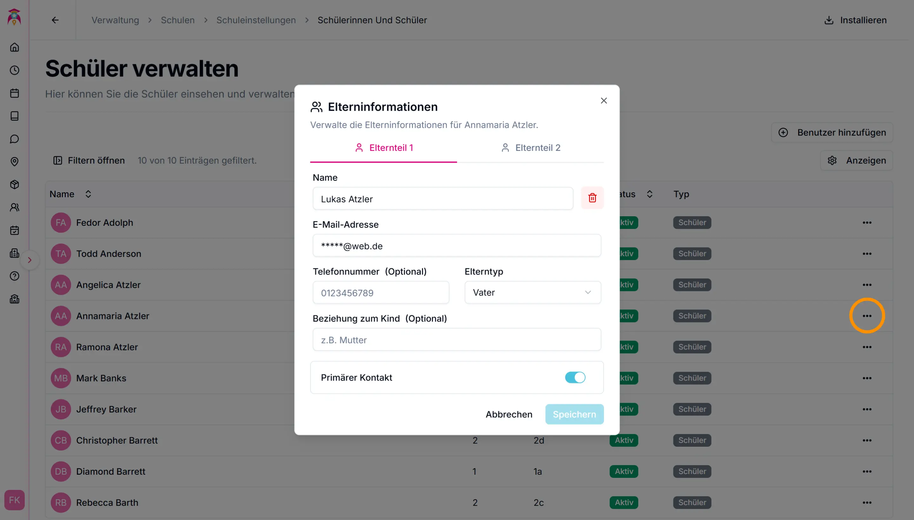Open the help question mark icon

coord(14,276)
